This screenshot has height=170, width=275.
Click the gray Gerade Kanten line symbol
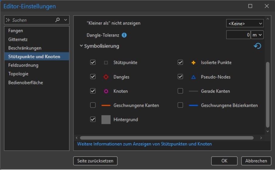[193, 91]
